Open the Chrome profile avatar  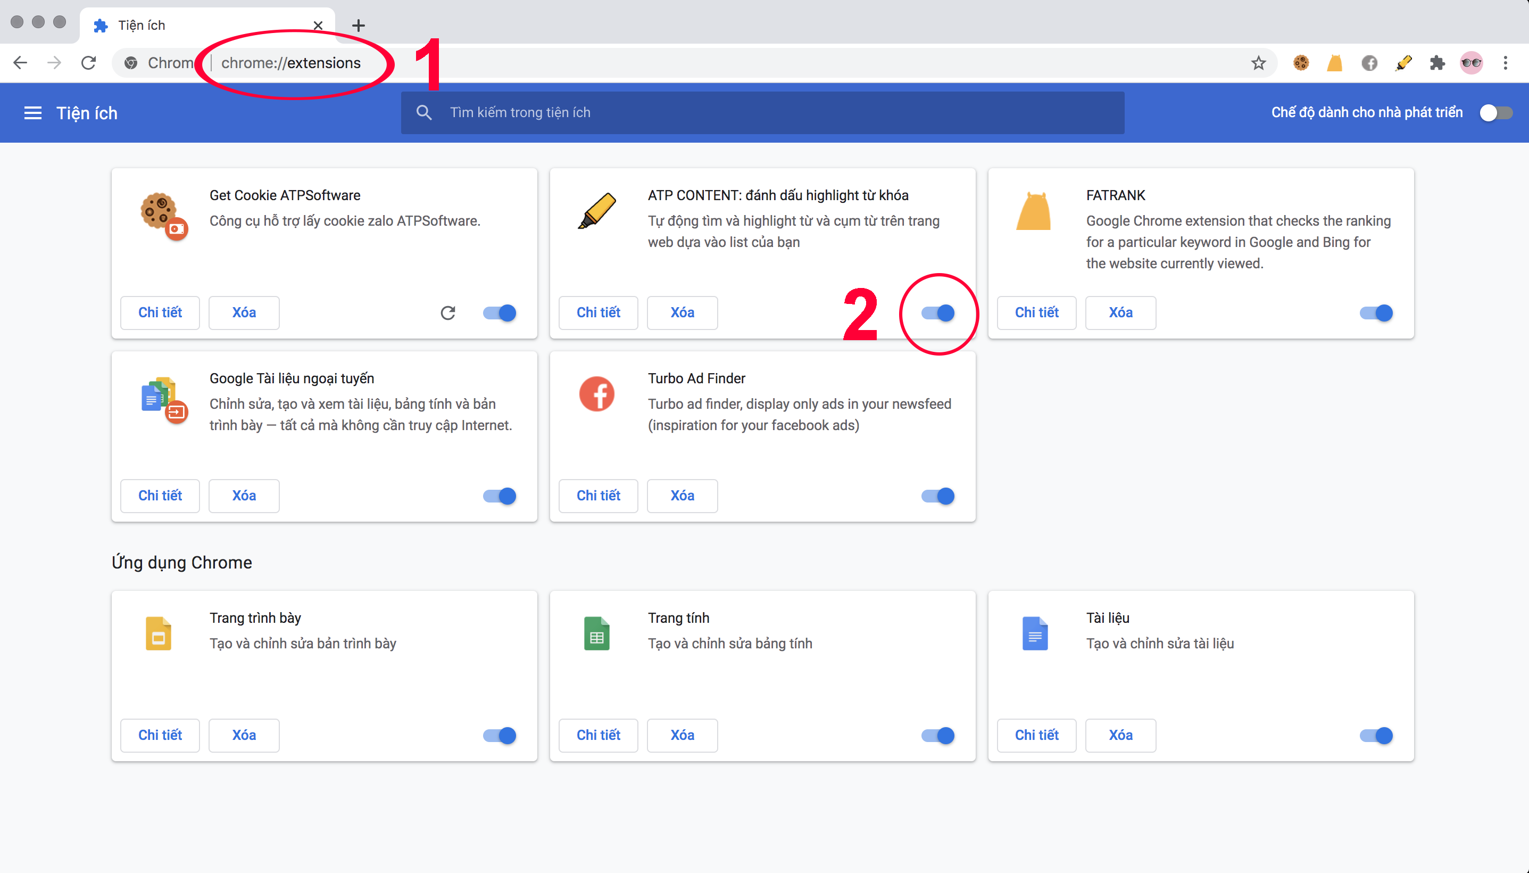pyautogui.click(x=1472, y=63)
